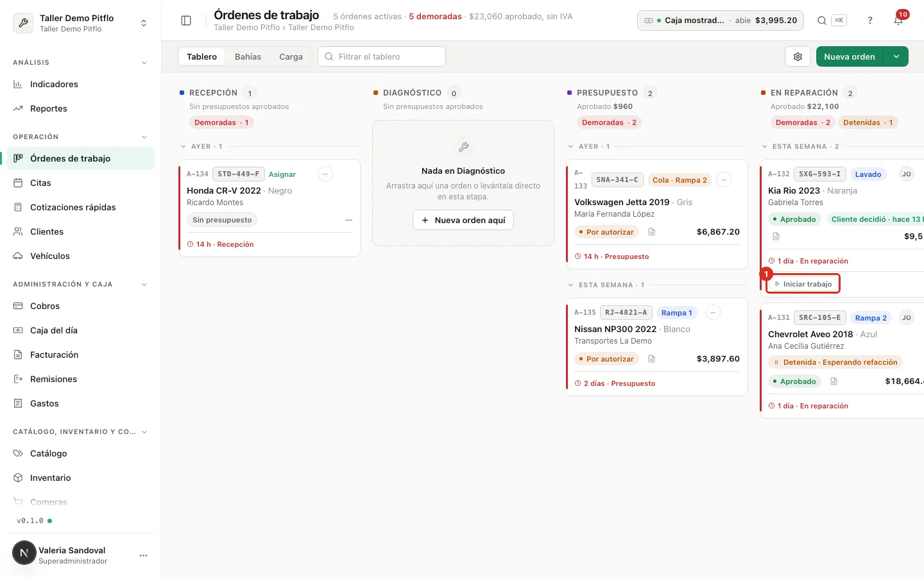Open document icon on Volkswagen Jetta card

(651, 232)
